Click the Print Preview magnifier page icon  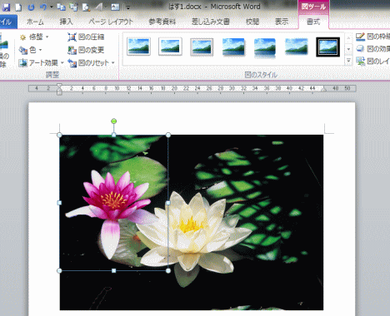pos(86,7)
